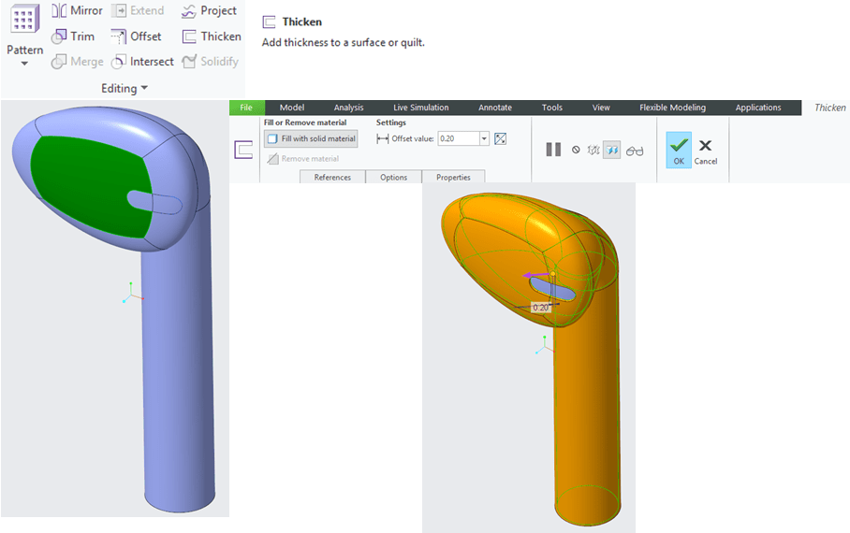Confirm Thicken with the OK button
850x533 pixels.
click(679, 150)
